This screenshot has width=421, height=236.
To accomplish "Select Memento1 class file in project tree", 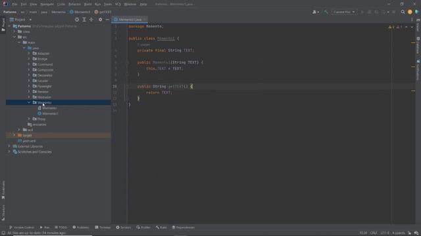I will tap(48, 113).
